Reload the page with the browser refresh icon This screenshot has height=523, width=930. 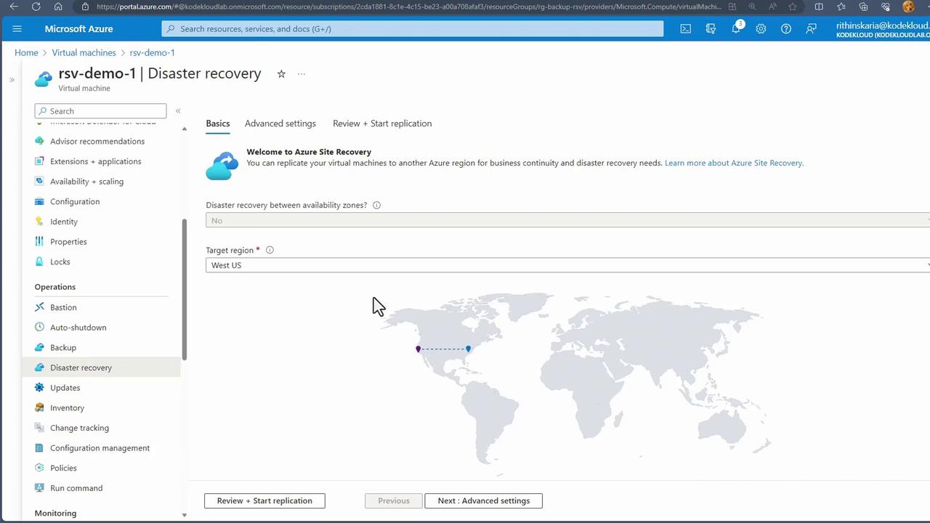tap(36, 7)
